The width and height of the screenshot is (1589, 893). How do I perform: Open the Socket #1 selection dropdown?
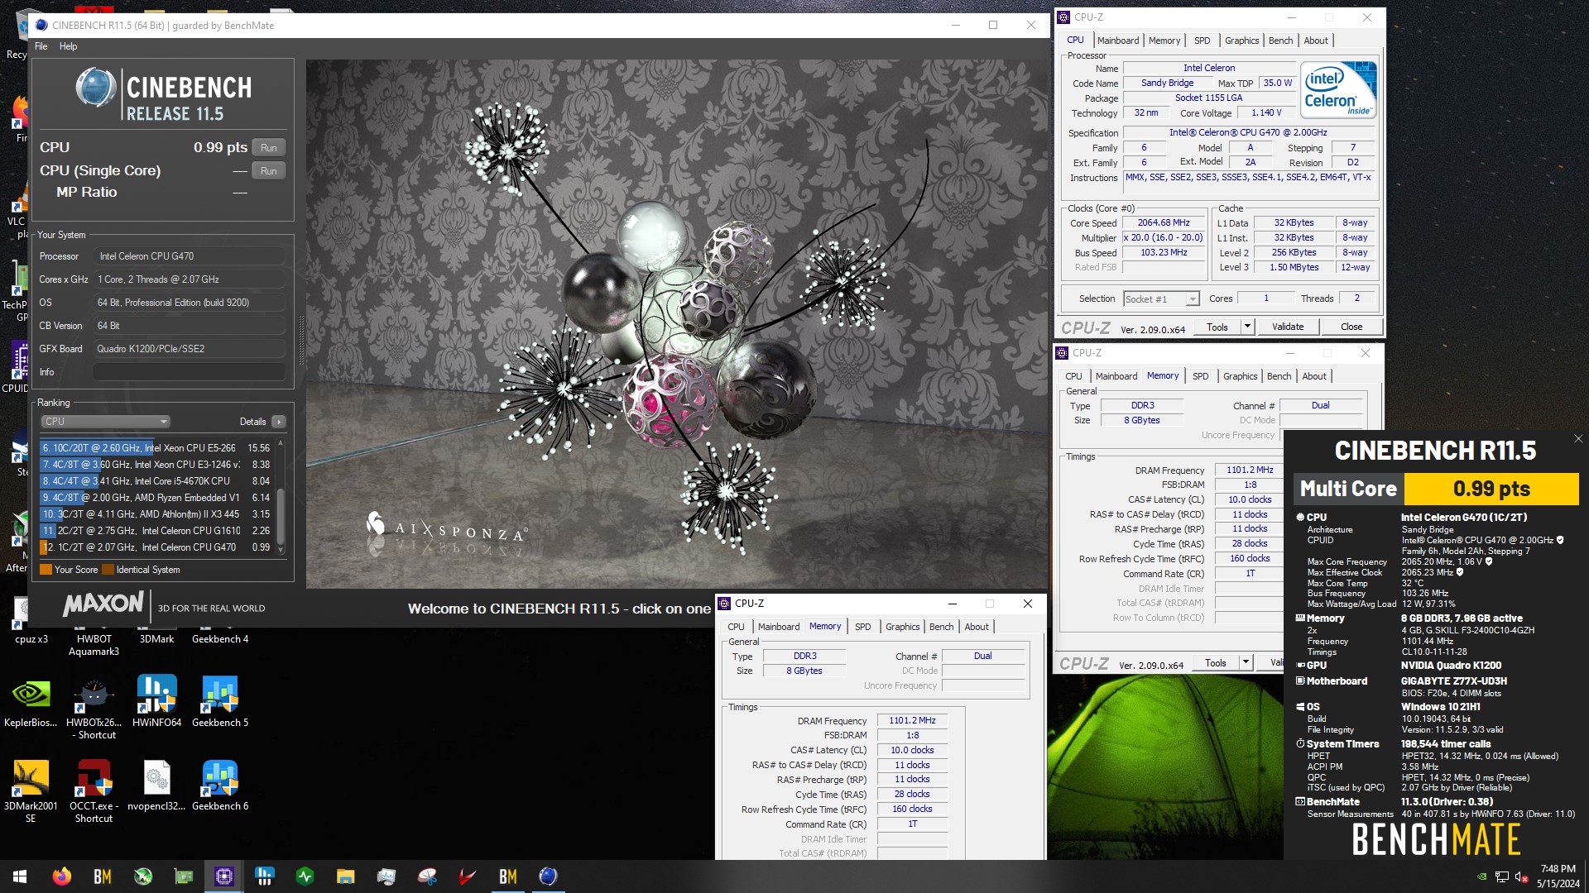pyautogui.click(x=1161, y=298)
